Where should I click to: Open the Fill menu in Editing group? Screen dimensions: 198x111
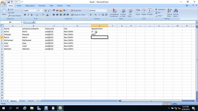click(x=158, y=13)
